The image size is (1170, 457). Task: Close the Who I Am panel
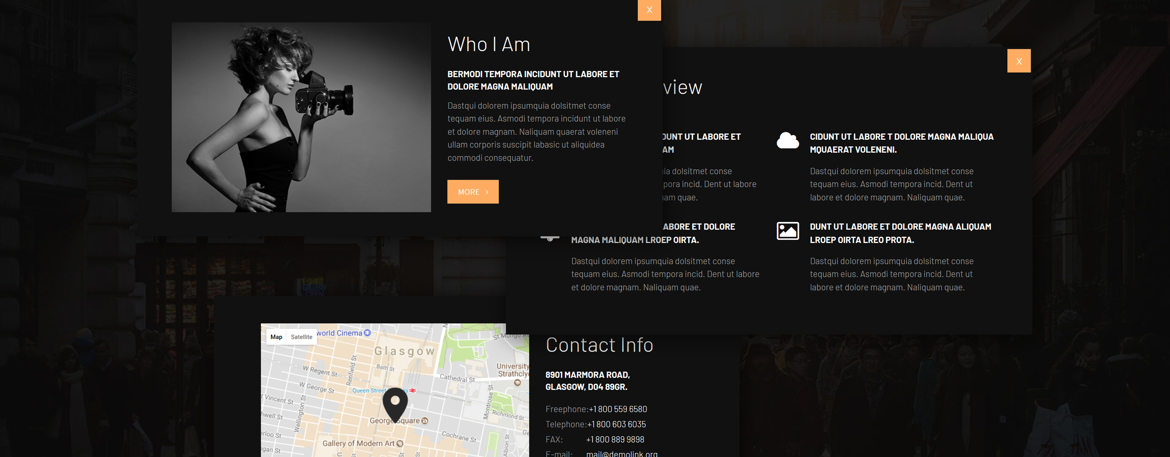coord(649,10)
